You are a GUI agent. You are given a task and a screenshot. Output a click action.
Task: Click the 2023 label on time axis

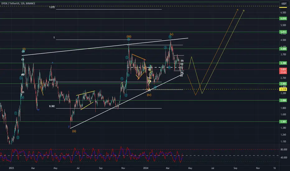pyautogui.click(x=11, y=168)
